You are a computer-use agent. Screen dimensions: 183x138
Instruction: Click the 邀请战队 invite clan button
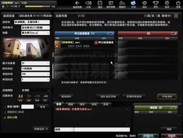coord(66,97)
